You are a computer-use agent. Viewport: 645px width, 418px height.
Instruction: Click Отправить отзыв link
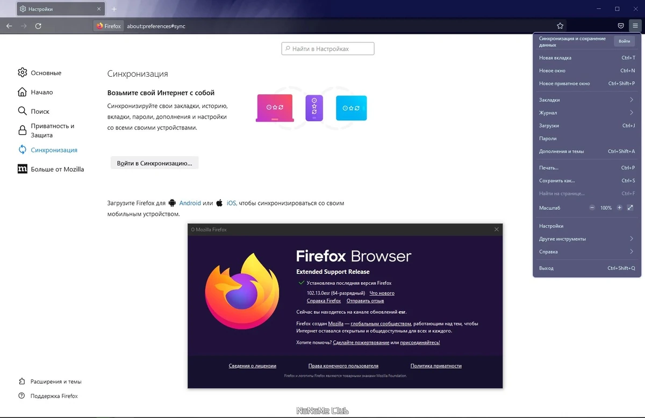point(365,300)
